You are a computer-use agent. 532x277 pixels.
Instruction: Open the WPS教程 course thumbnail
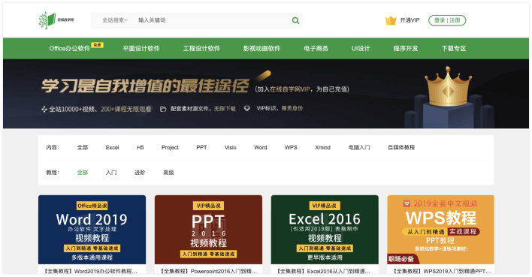(441, 230)
